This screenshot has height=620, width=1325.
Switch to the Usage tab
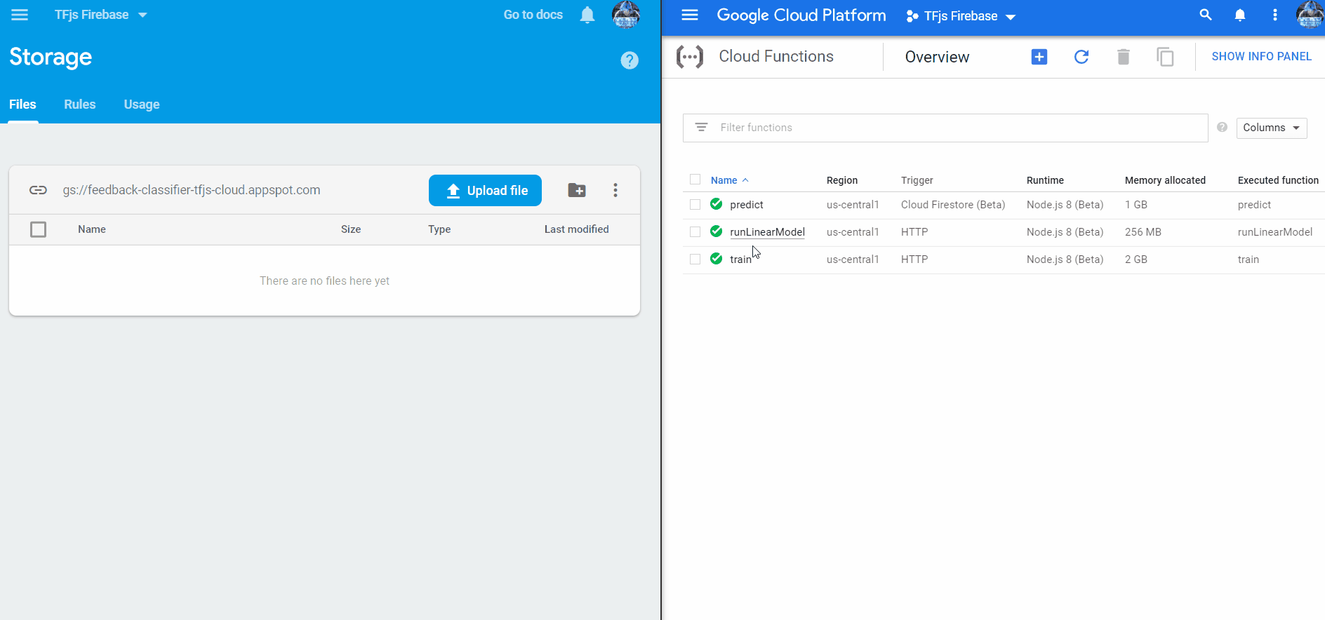click(x=142, y=105)
